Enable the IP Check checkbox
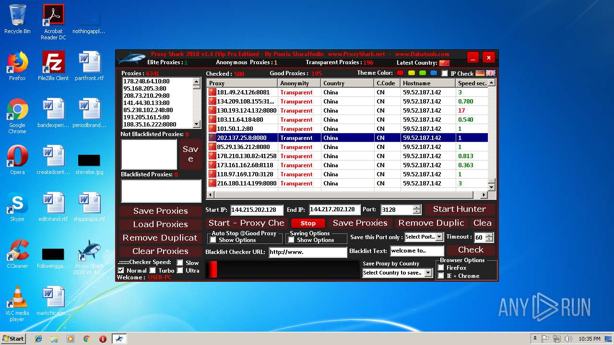This screenshot has height=345, width=614. click(x=445, y=73)
